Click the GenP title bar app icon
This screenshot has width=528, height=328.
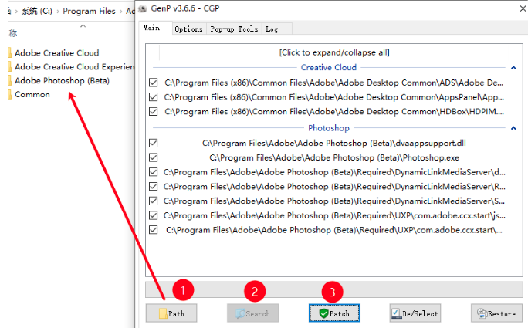point(143,8)
